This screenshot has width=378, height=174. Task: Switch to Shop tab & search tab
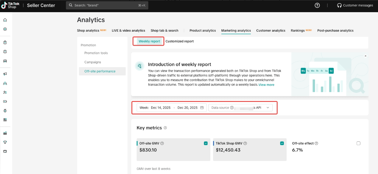point(164,30)
